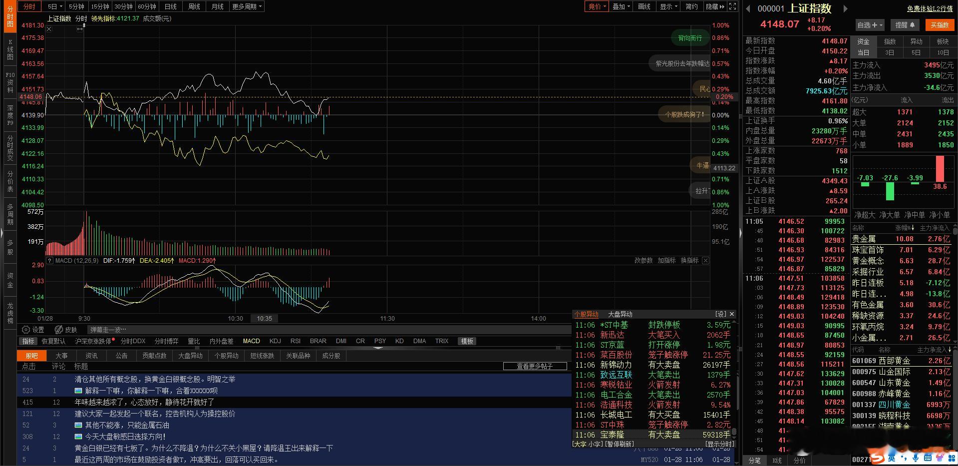The image size is (958, 466).
Task: Open the 竞价 dropdown
Action: coord(597,6)
